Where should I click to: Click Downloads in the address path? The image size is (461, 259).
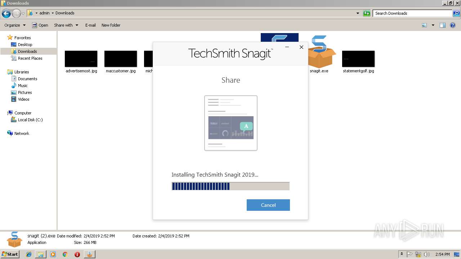[65, 13]
